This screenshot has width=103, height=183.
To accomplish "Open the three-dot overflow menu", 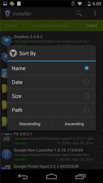I will pyautogui.click(x=95, y=13).
